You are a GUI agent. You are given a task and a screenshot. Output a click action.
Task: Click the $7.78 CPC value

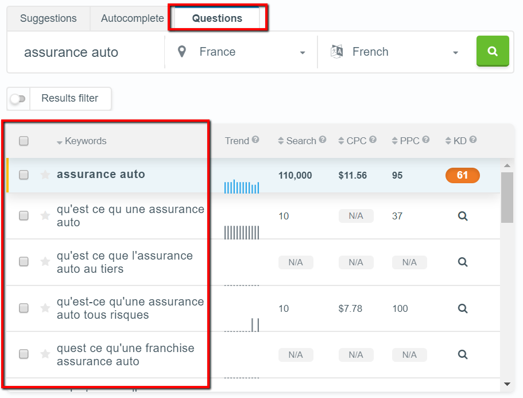pyautogui.click(x=350, y=308)
